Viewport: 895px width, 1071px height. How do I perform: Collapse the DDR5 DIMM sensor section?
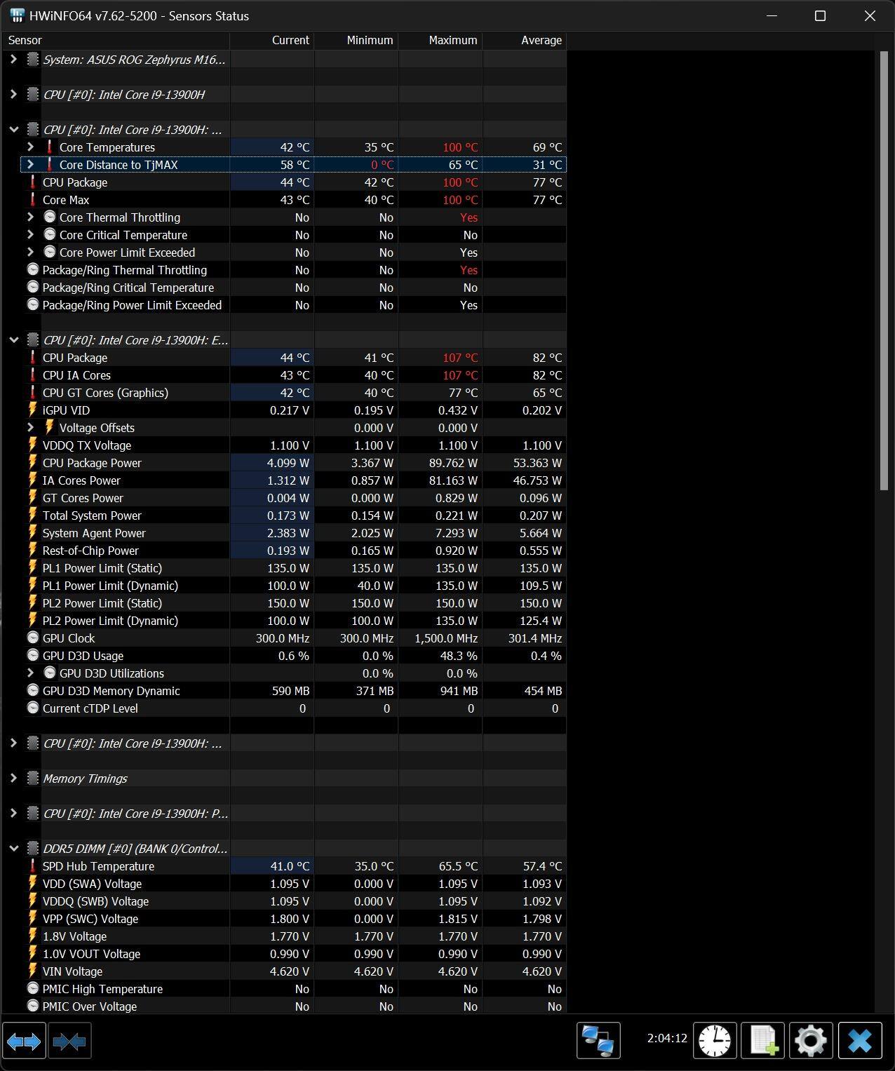point(13,849)
